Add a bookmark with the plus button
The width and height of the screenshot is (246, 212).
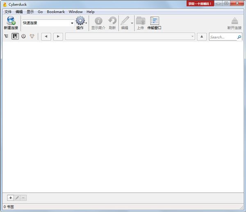(11, 198)
